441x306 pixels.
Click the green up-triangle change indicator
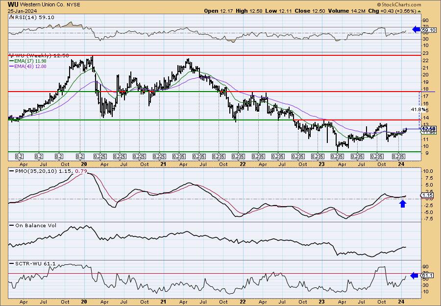click(x=419, y=11)
